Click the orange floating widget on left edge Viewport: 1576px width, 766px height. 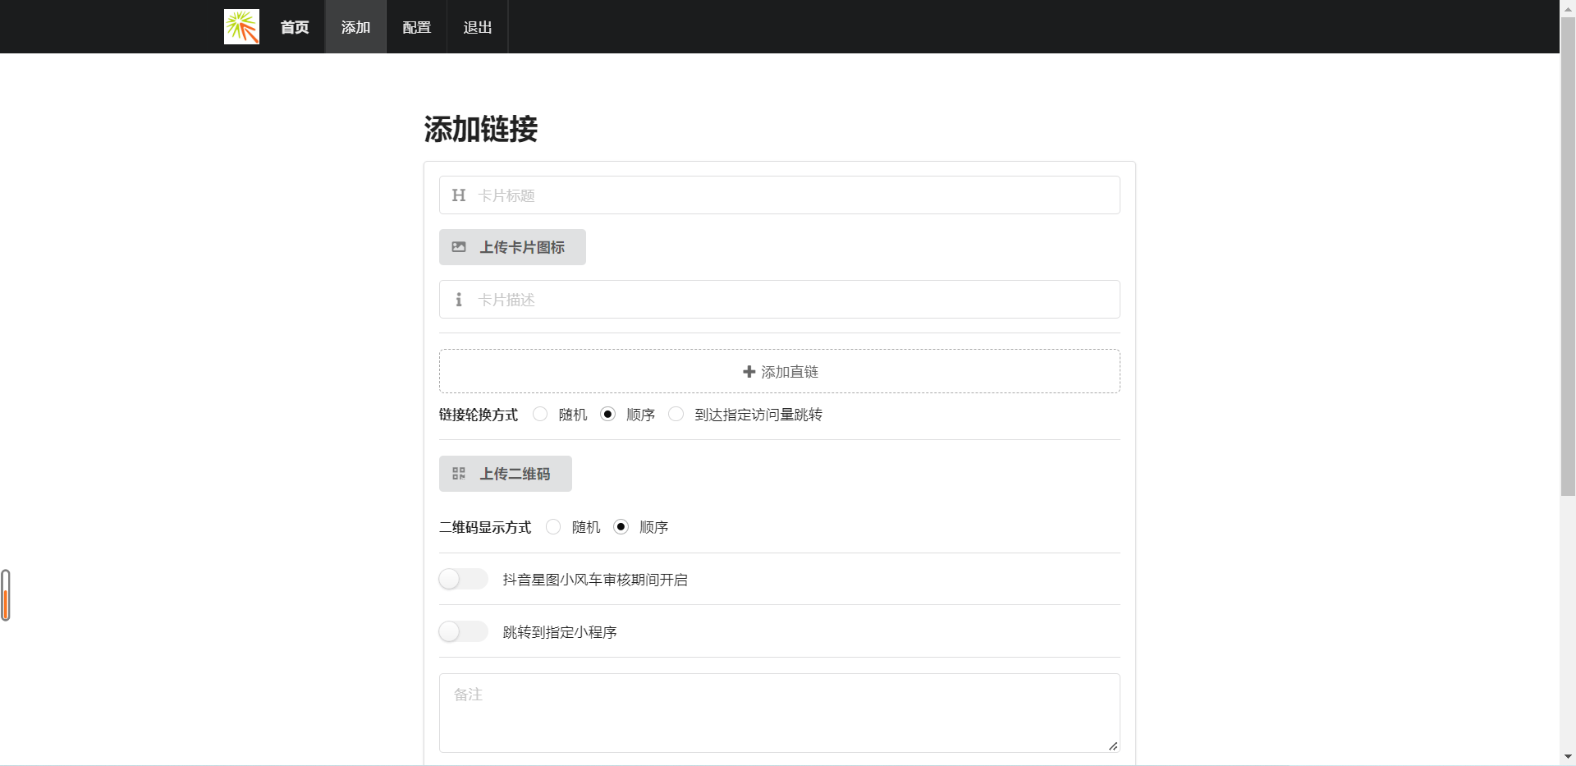pos(6,595)
